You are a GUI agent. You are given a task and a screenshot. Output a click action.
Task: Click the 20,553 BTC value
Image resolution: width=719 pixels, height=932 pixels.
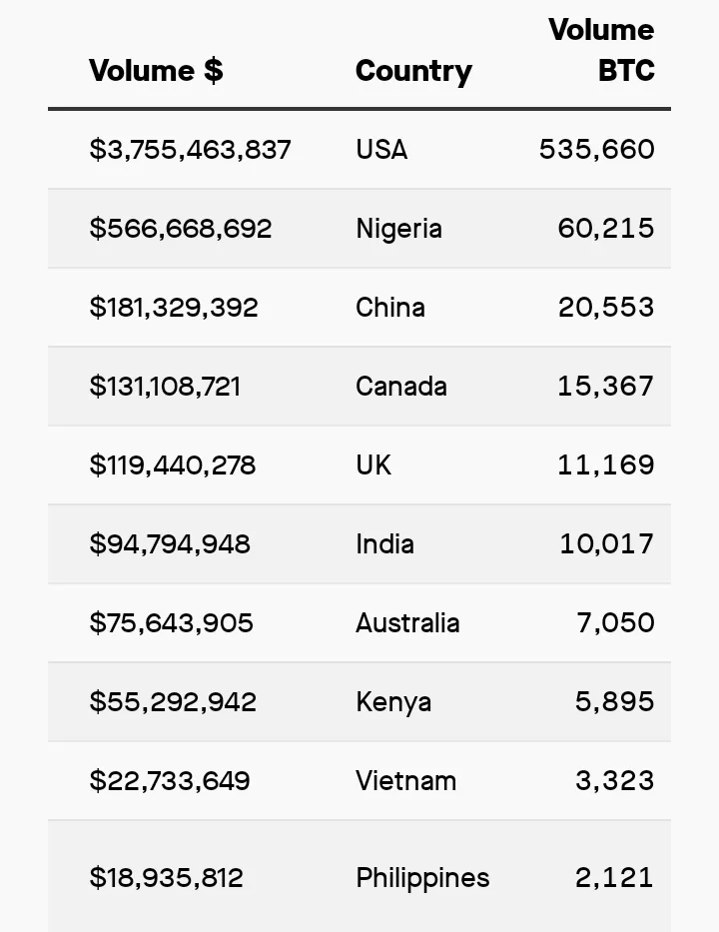(606, 308)
